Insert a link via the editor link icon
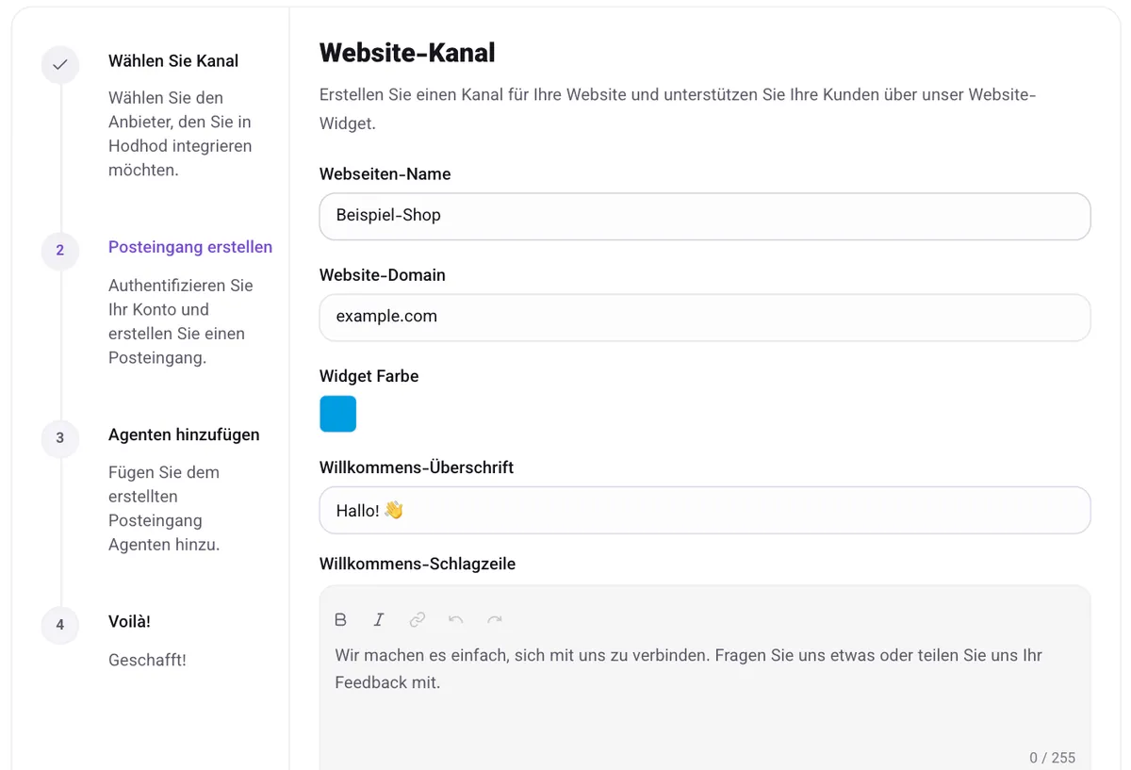Image resolution: width=1131 pixels, height=770 pixels. point(418,619)
